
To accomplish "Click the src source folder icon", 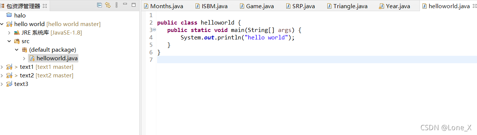I will pos(17,41).
